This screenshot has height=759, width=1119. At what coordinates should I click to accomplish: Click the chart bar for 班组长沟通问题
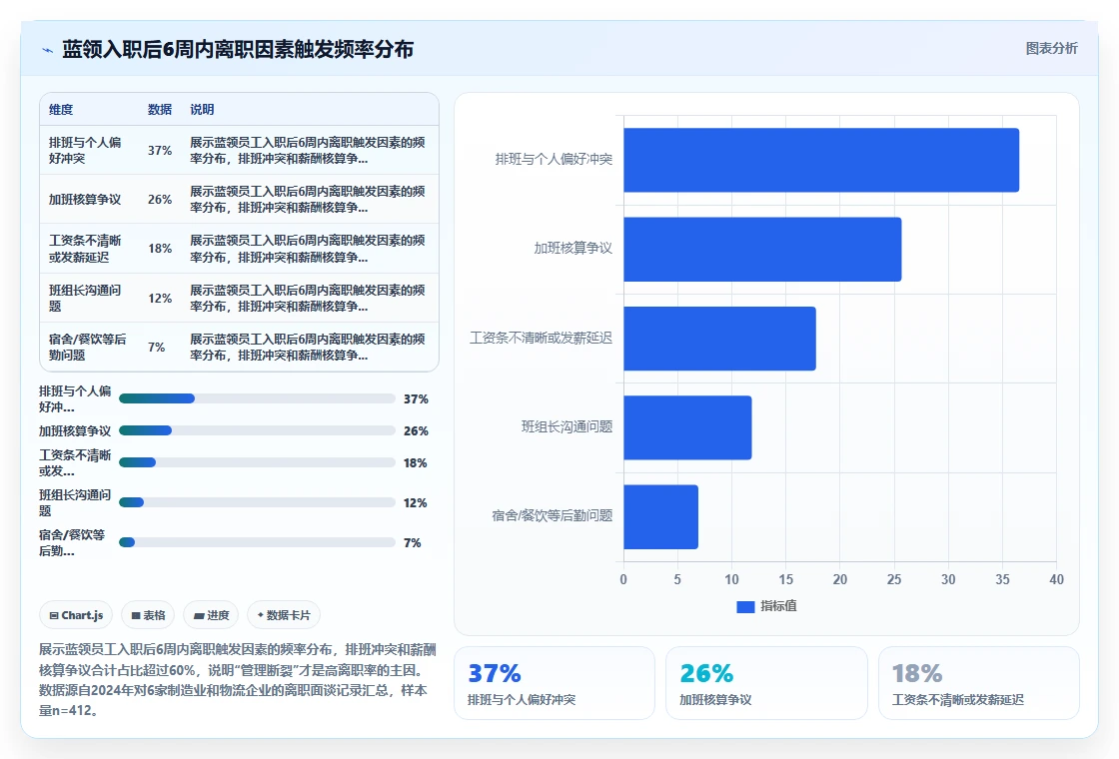tap(687, 427)
